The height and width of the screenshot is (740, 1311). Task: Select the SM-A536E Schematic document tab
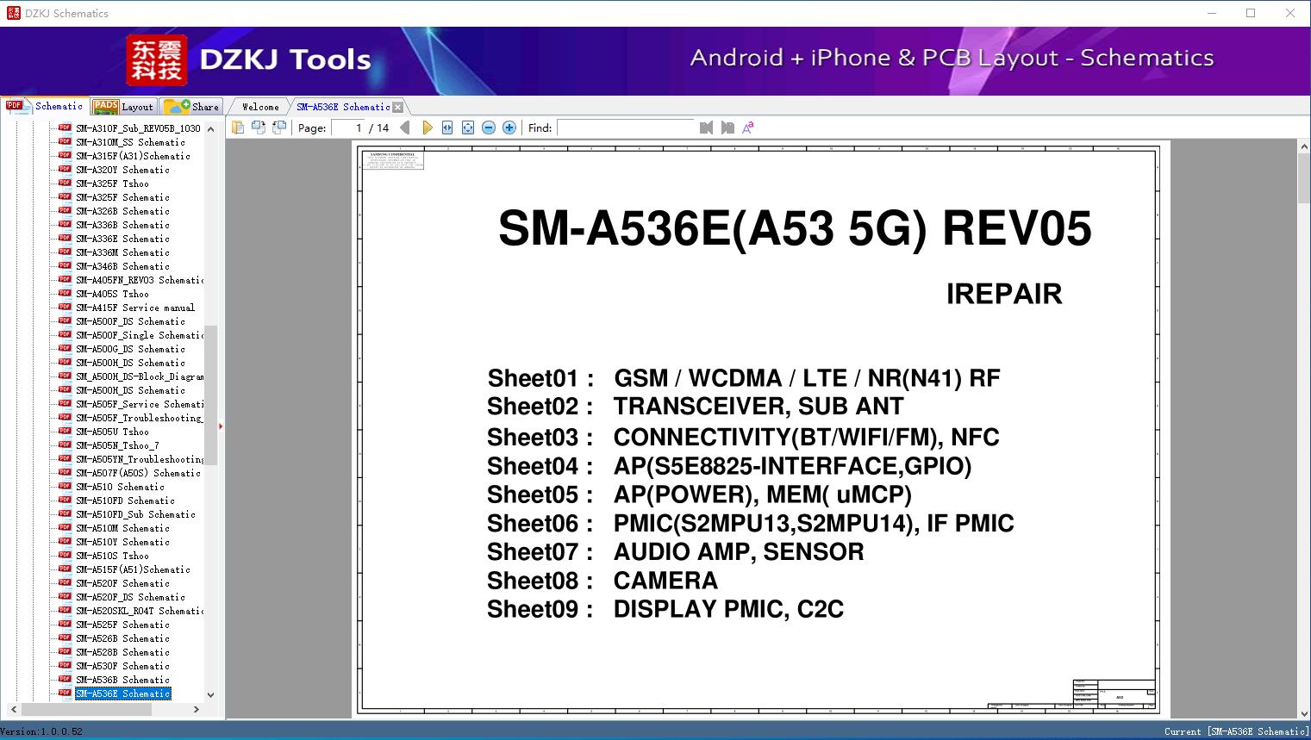tap(343, 107)
